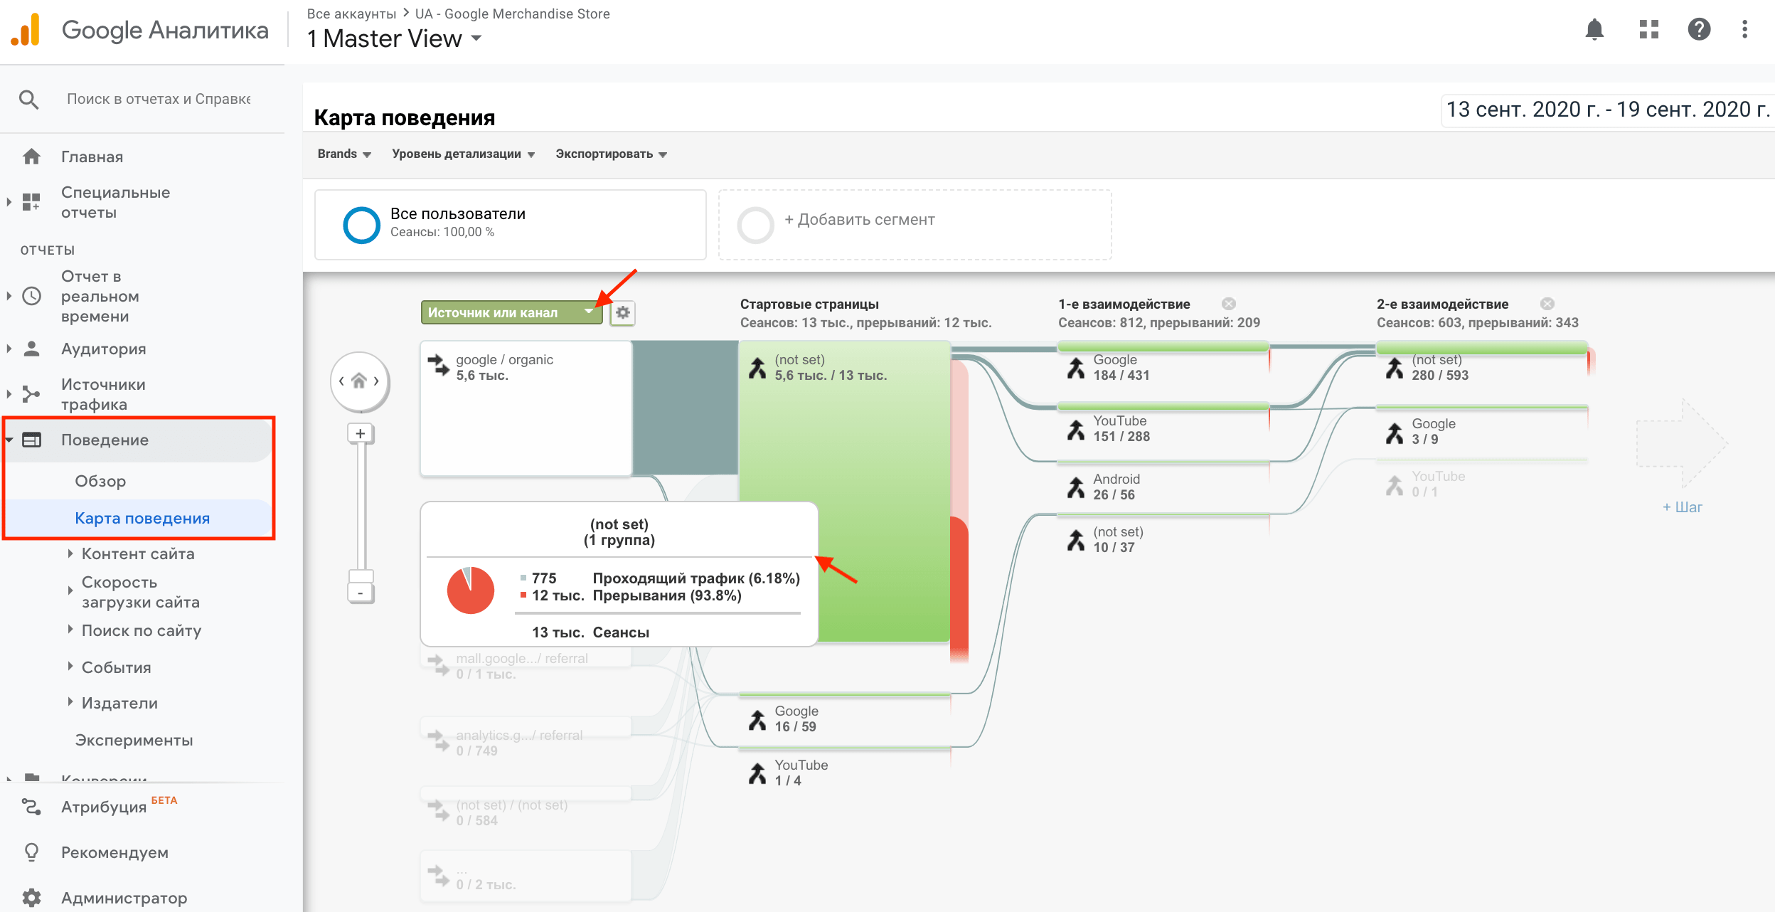Pan the flow view right
Image resolution: width=1775 pixels, height=912 pixels.
coord(377,381)
